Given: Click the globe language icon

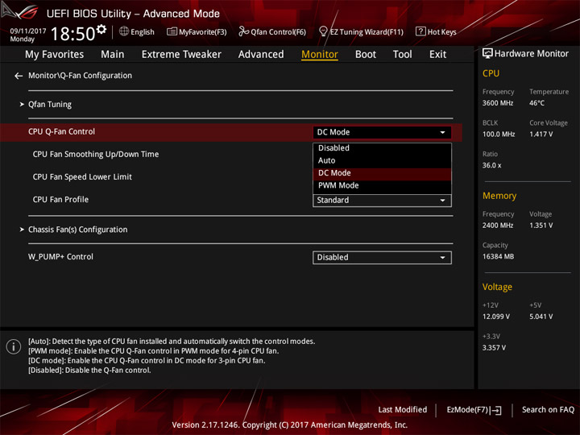Looking at the screenshot, I should 124,31.
